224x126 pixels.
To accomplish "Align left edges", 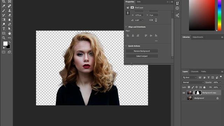I will [x=128, y=36].
